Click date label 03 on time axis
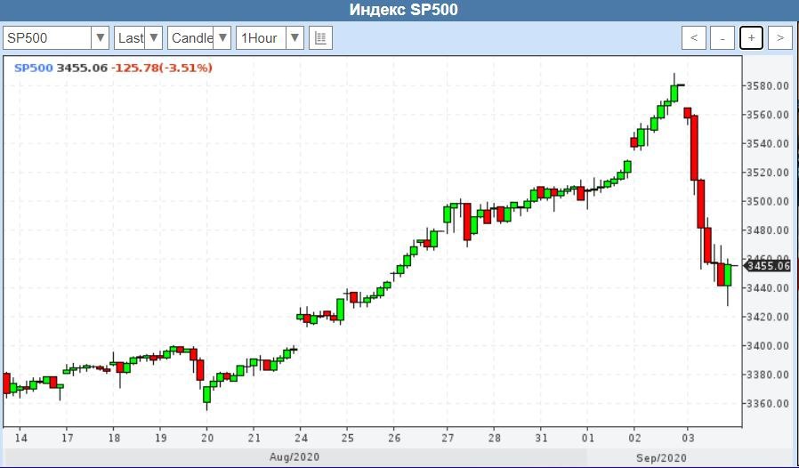799x468 pixels. pos(688,438)
